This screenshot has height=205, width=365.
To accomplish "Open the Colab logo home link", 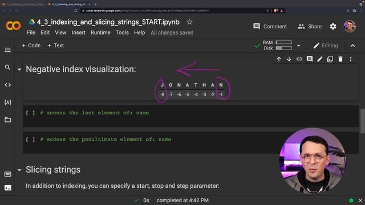I will click(x=13, y=26).
